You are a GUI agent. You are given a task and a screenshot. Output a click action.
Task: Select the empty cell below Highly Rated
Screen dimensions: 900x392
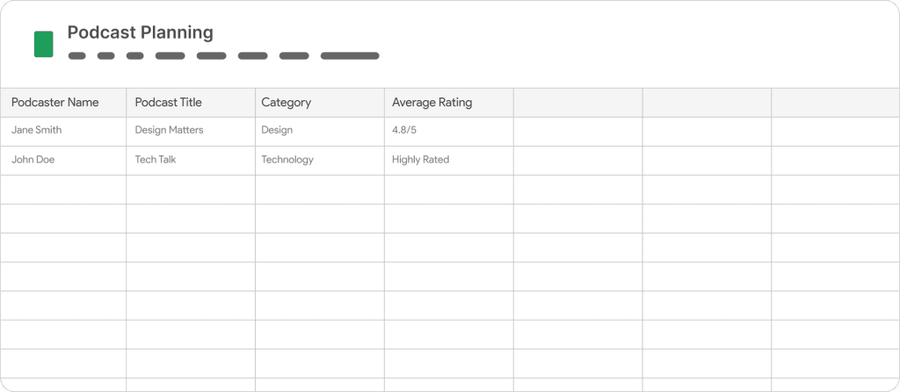coord(449,190)
